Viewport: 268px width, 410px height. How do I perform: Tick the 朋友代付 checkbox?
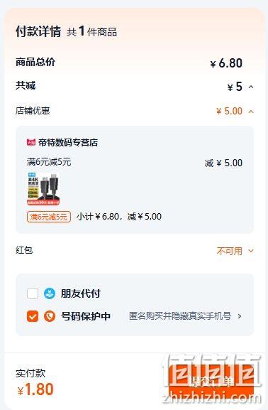pos(33,293)
